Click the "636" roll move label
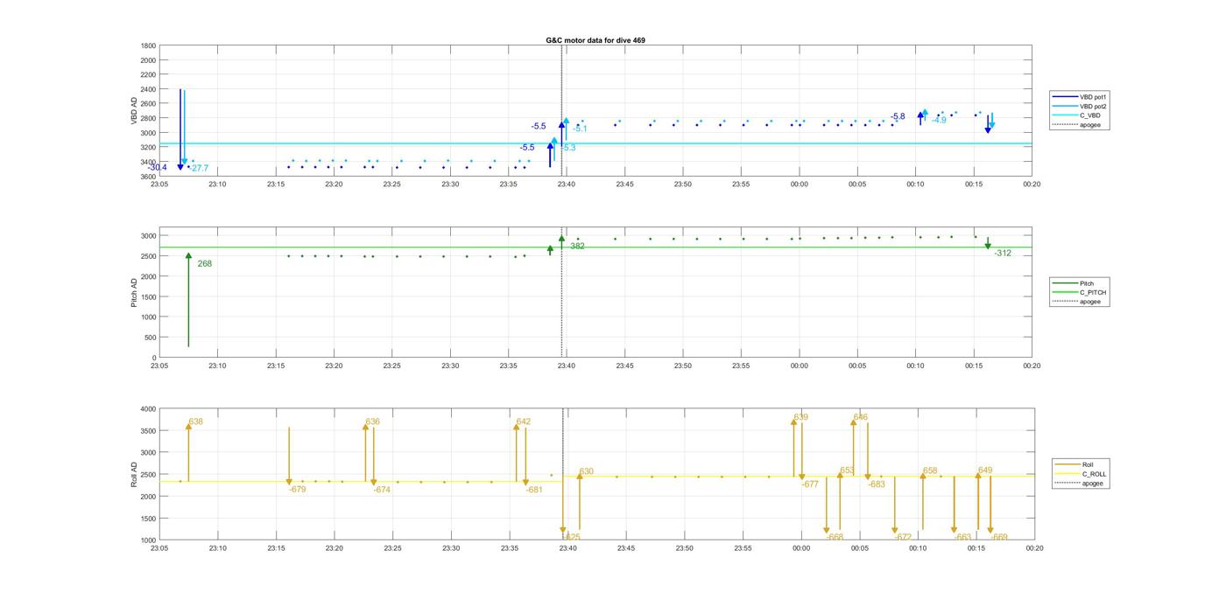Screen dimensions: 1226x606 (373, 422)
